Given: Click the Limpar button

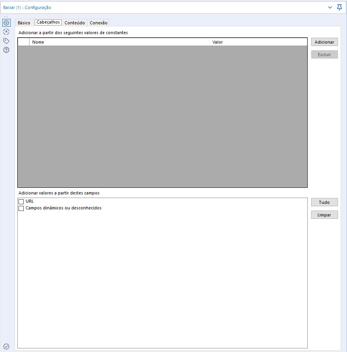Looking at the screenshot, I should coord(324,215).
